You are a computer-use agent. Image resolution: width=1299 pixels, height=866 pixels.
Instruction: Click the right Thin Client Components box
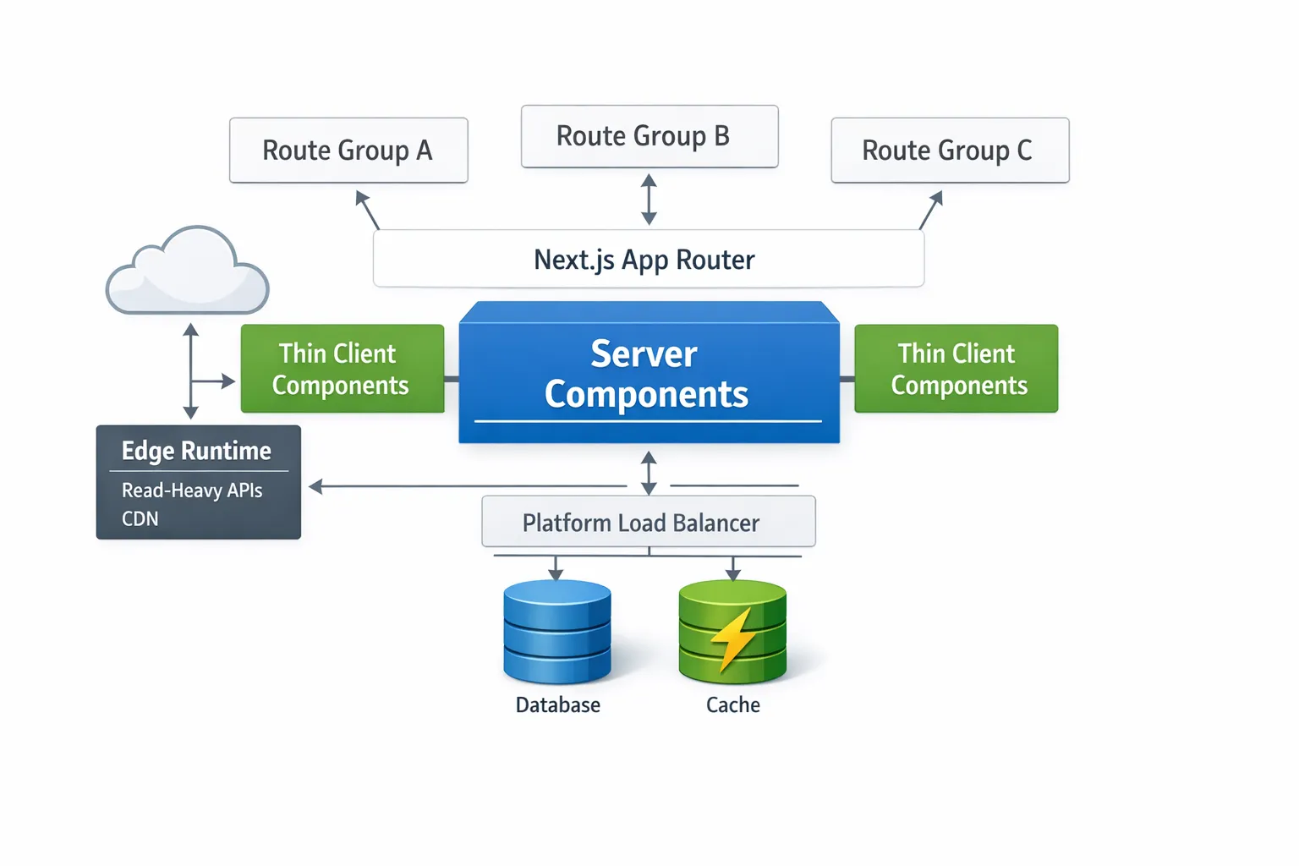956,369
